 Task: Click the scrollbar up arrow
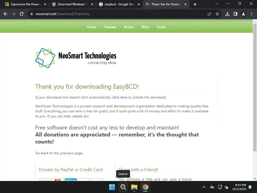point(255,22)
